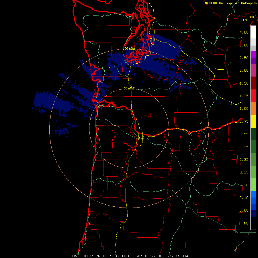Image resolution: width=258 pixels, height=258 pixels.
Task: Click the 1.50 legend value
Action: (x=244, y=83)
